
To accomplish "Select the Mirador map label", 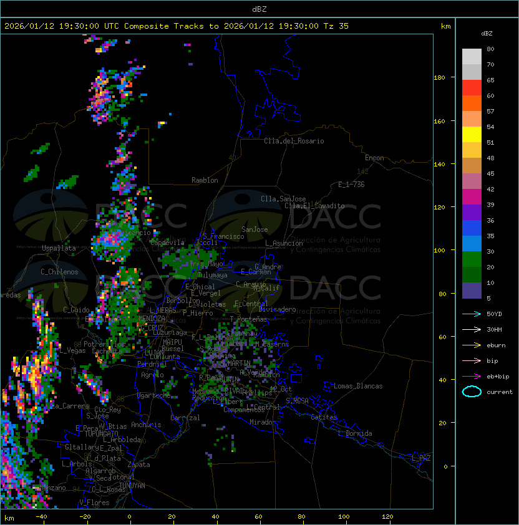I will [263, 422].
